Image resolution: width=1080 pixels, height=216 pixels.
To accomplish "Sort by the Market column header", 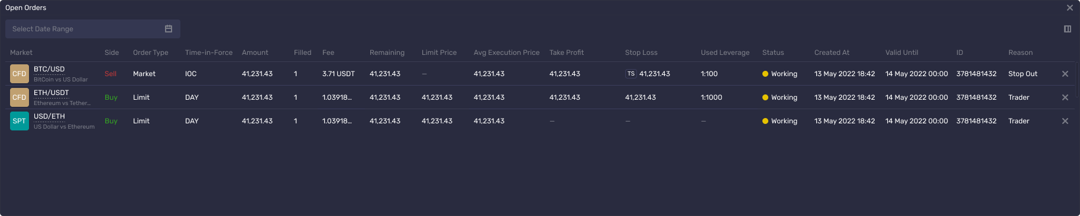I will tap(21, 53).
